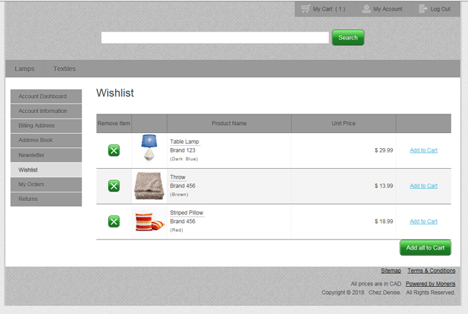Open My Orders sidebar item
The width and height of the screenshot is (468, 314).
(x=46, y=185)
